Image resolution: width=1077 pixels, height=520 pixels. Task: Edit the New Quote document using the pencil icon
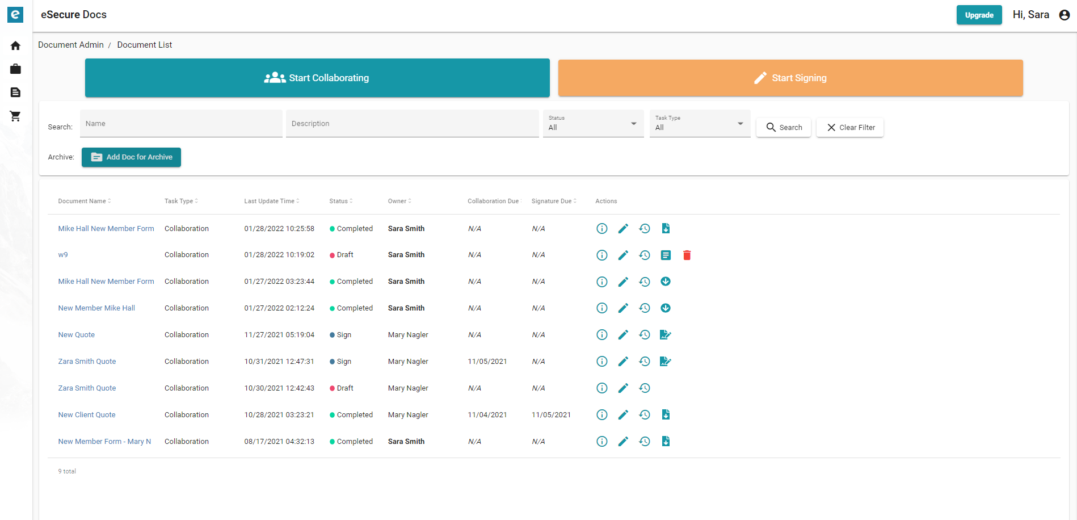point(623,334)
